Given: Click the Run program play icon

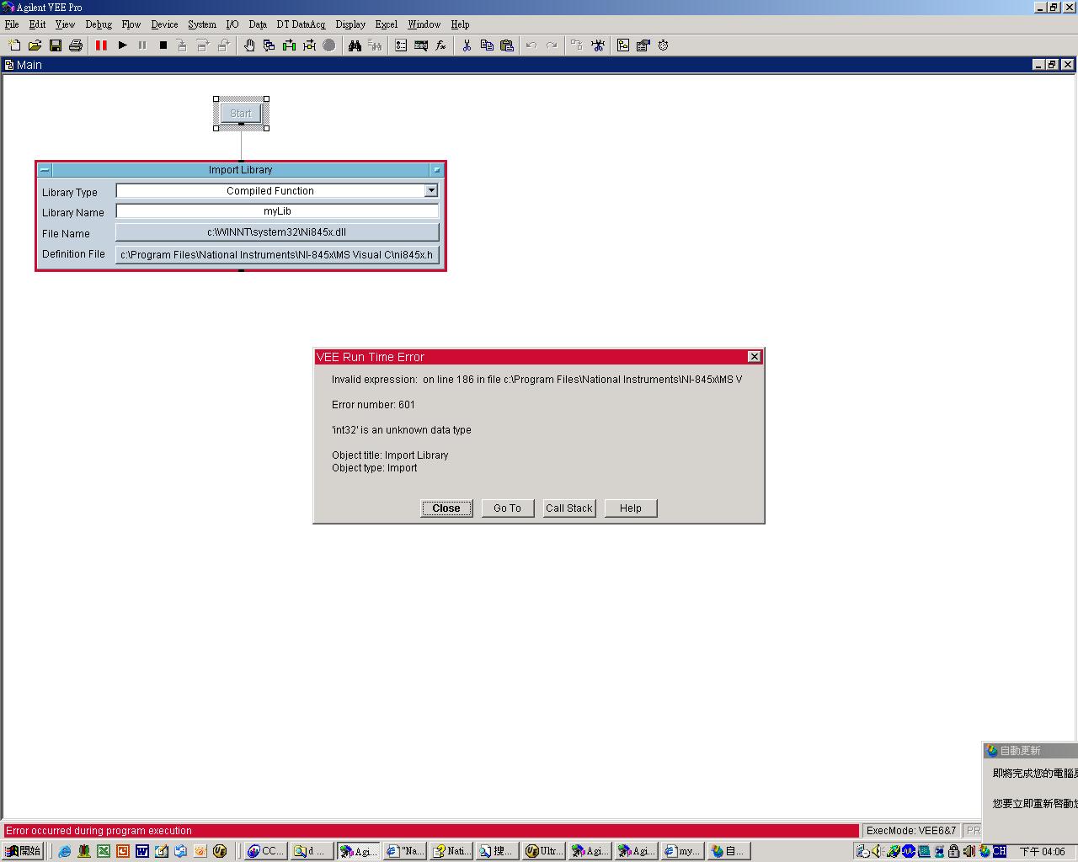Looking at the screenshot, I should (122, 45).
